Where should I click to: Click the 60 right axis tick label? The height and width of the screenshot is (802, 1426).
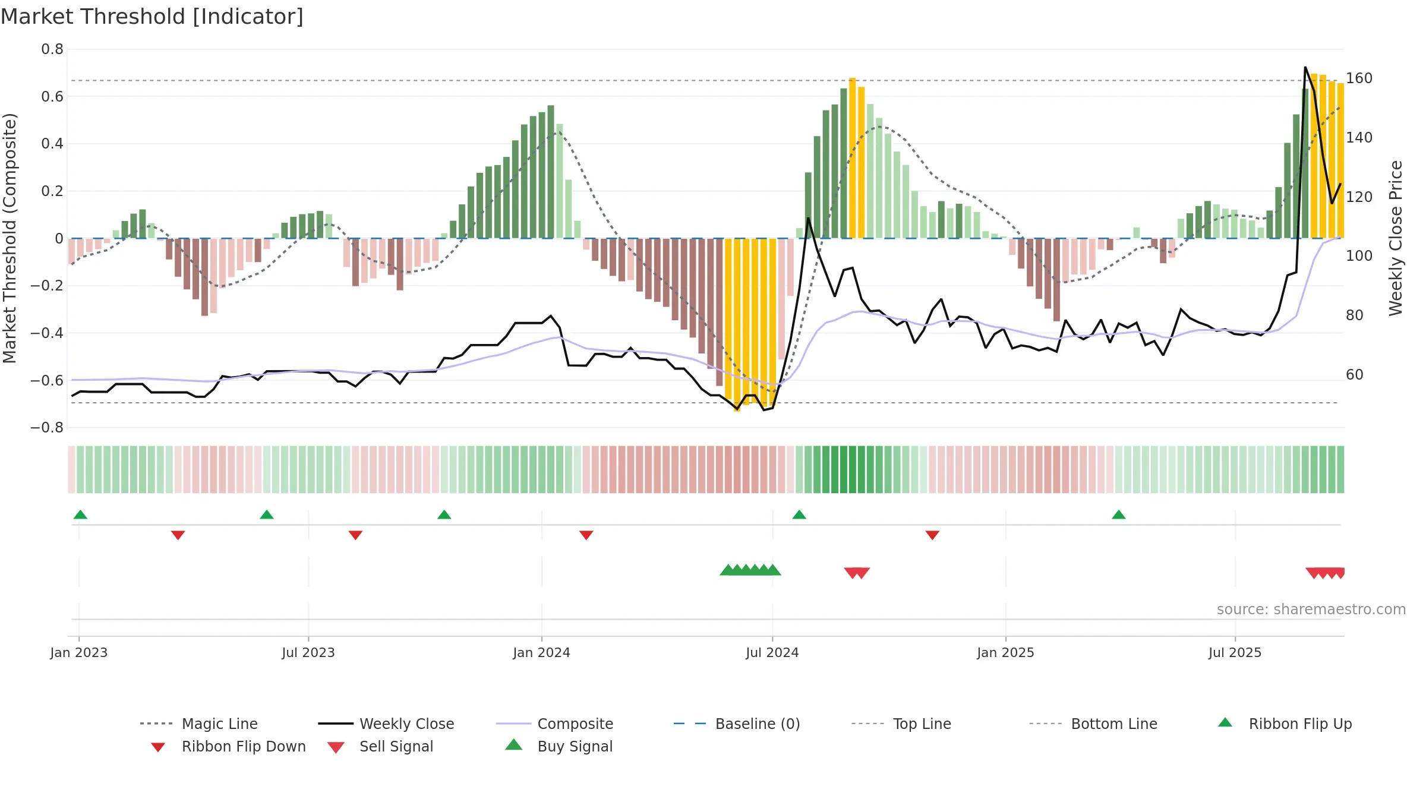1355,375
